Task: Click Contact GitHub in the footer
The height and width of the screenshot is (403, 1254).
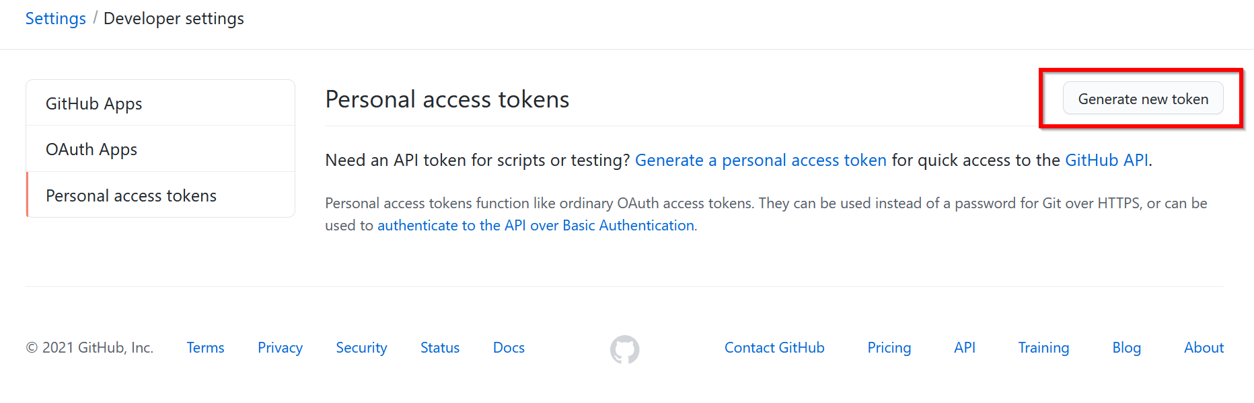Action: [x=774, y=348]
